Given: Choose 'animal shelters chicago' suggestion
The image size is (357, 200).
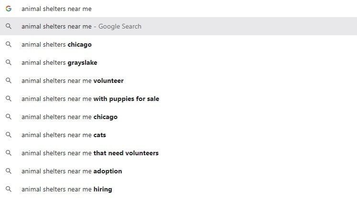Looking at the screenshot, I should click(x=179, y=44).
